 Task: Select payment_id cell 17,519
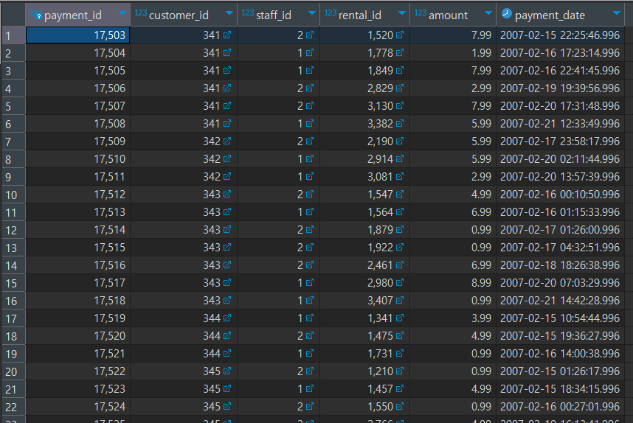click(x=78, y=318)
